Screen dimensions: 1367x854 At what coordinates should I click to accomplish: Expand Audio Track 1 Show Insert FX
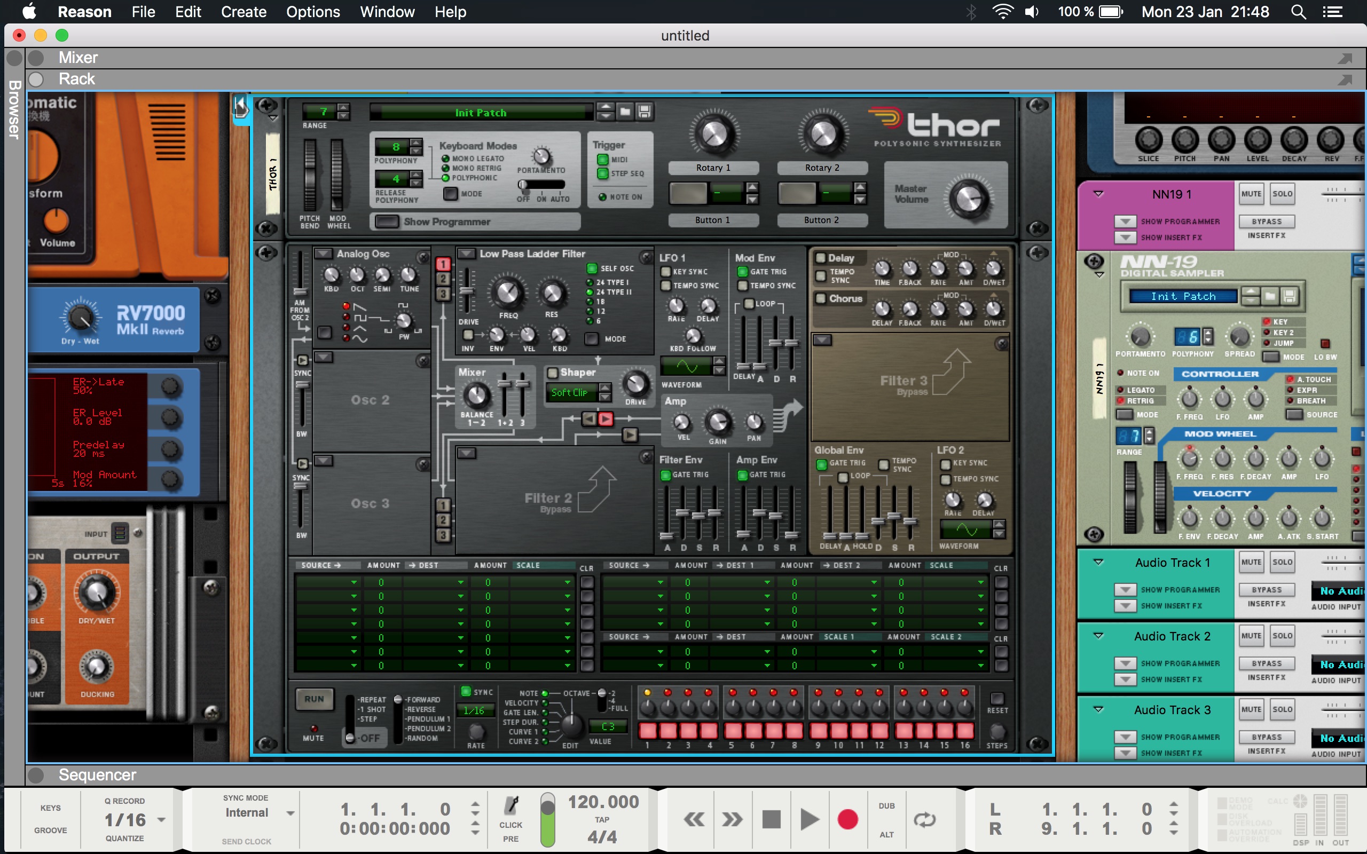[x=1125, y=605]
